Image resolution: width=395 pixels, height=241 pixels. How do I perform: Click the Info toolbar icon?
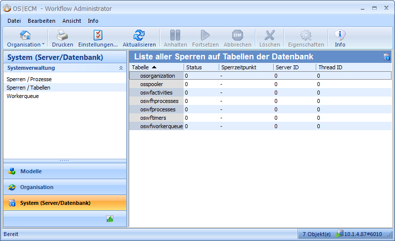pyautogui.click(x=340, y=35)
